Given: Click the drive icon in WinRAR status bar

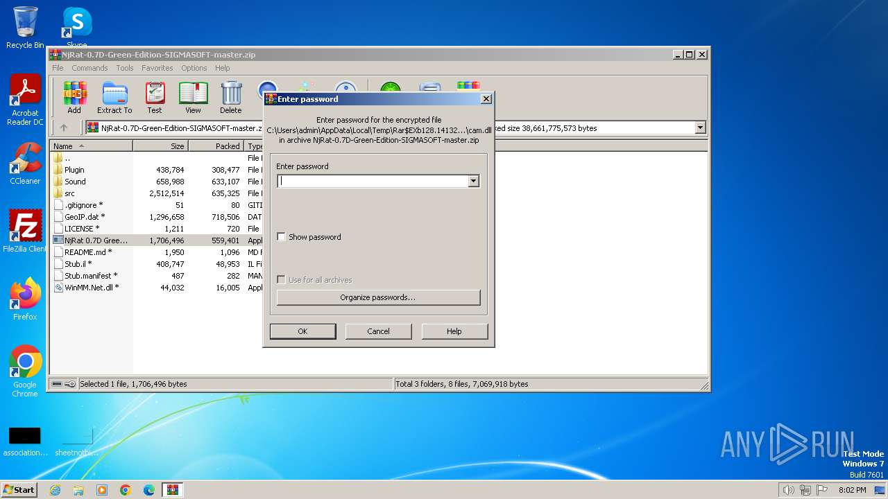Looking at the screenshot, I should click(57, 384).
